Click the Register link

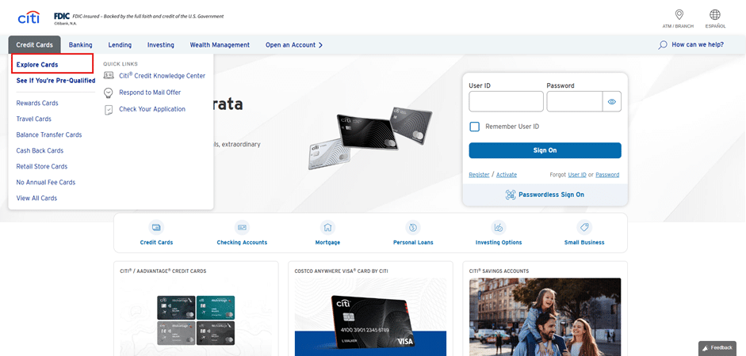click(479, 175)
